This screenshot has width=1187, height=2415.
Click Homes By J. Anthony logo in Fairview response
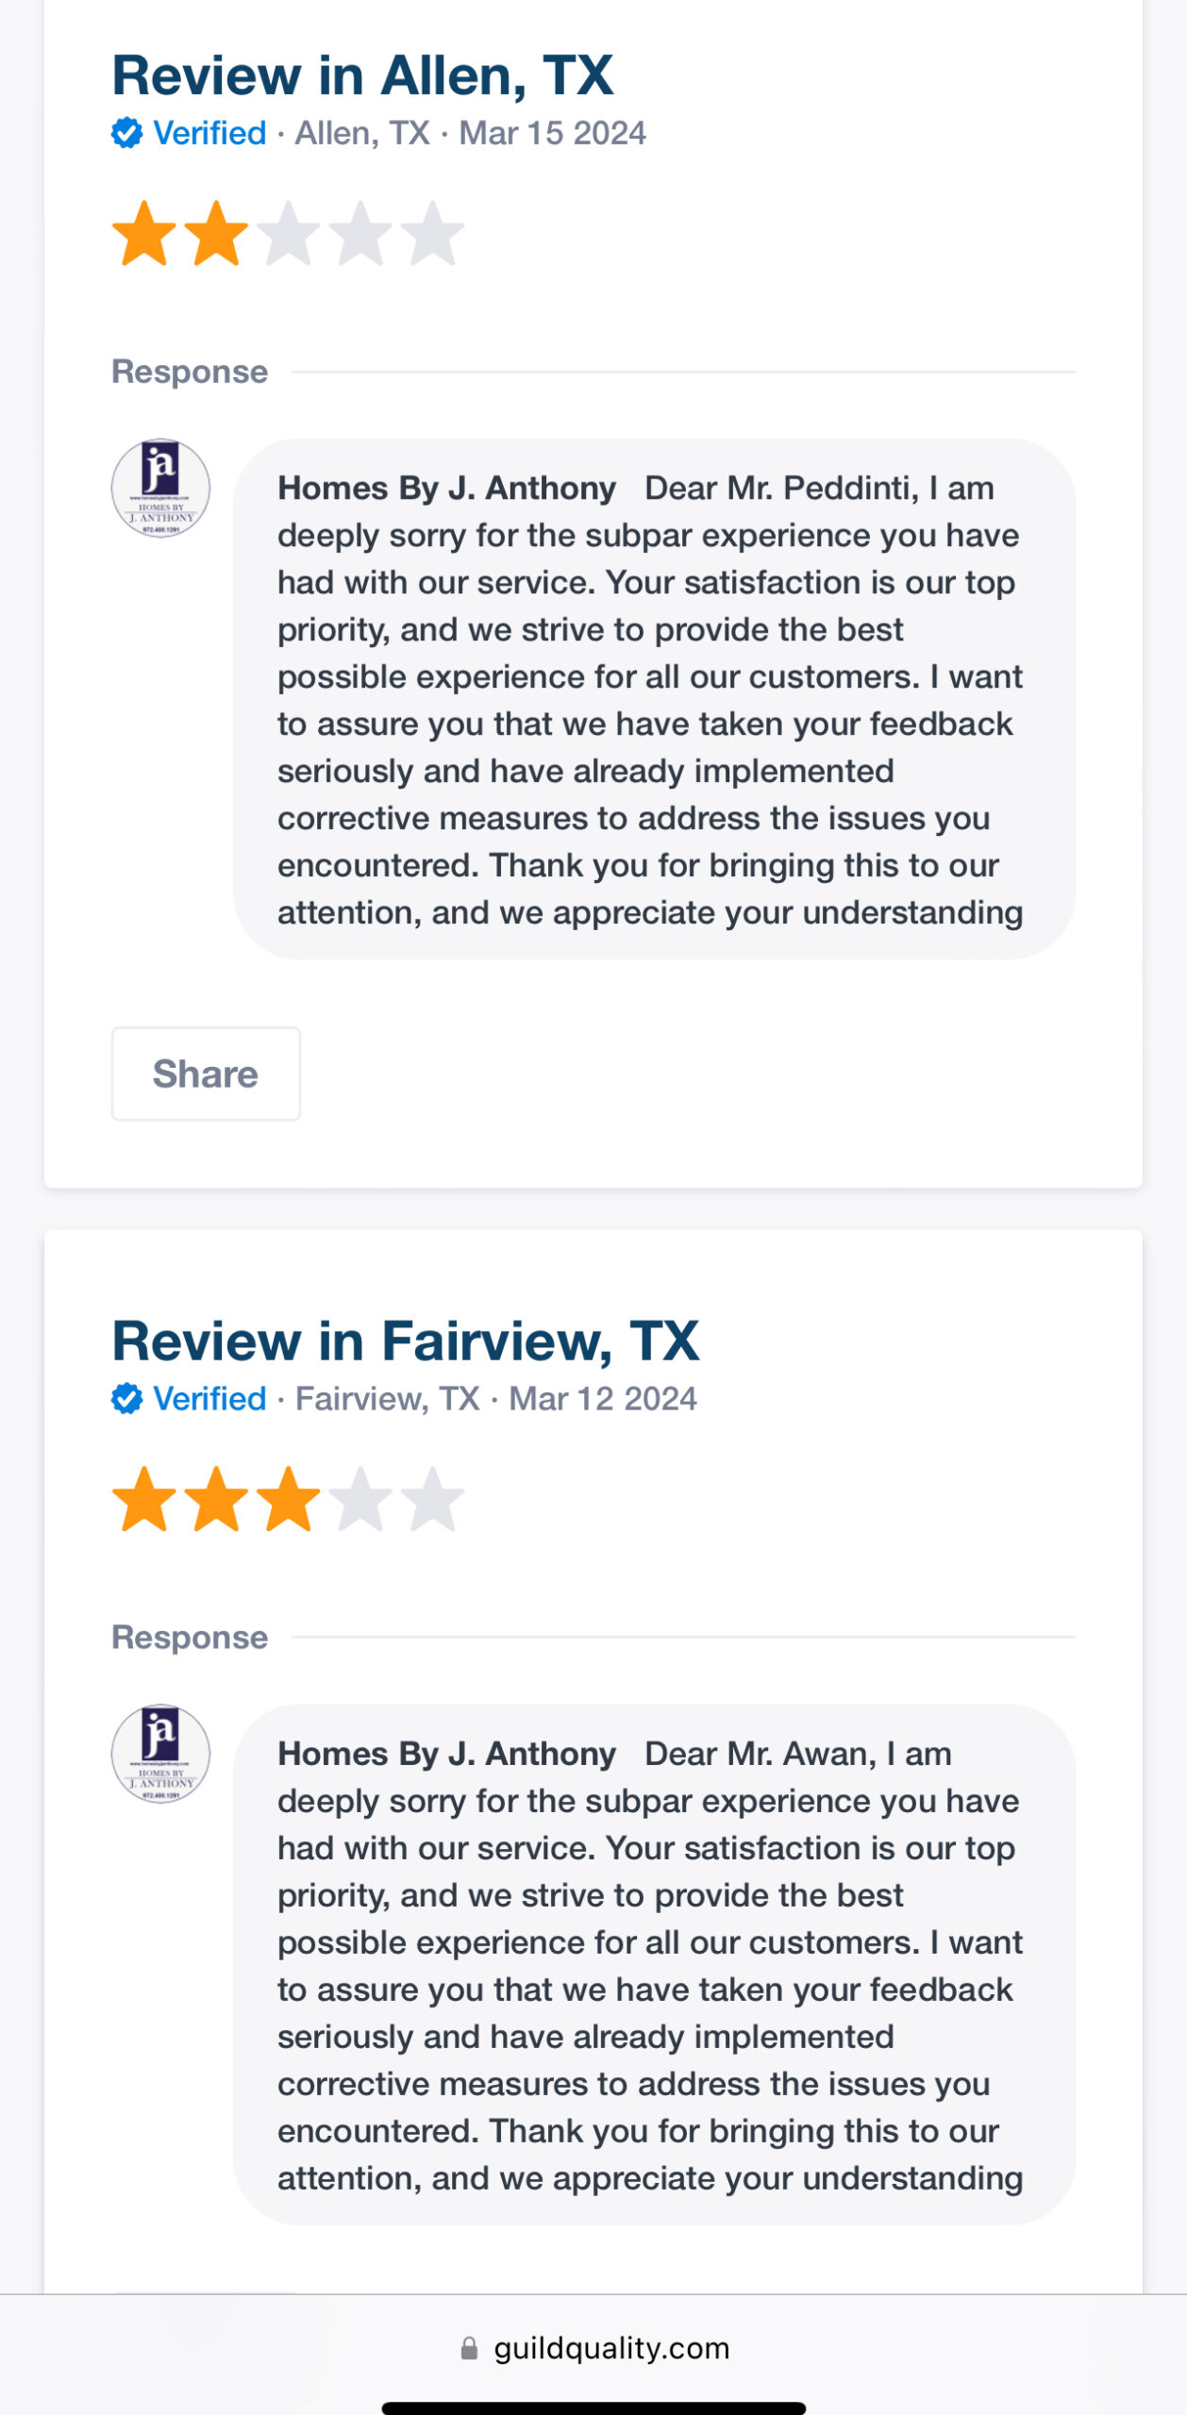click(160, 1753)
